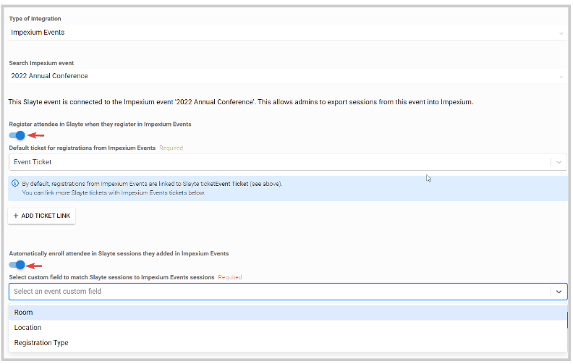This screenshot has width=573, height=364.
Task: Click the dropdown list scrollbar
Action: click(x=567, y=320)
